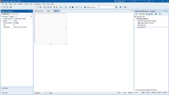Open the Palette tab at bottom right
This screenshot has height=95, width=169.
(x=143, y=92)
